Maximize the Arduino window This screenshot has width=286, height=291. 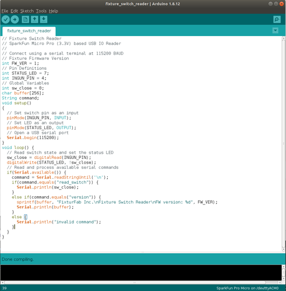[276, 4]
